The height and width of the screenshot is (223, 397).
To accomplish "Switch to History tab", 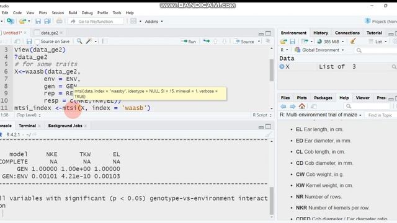I will pyautogui.click(x=321, y=33).
